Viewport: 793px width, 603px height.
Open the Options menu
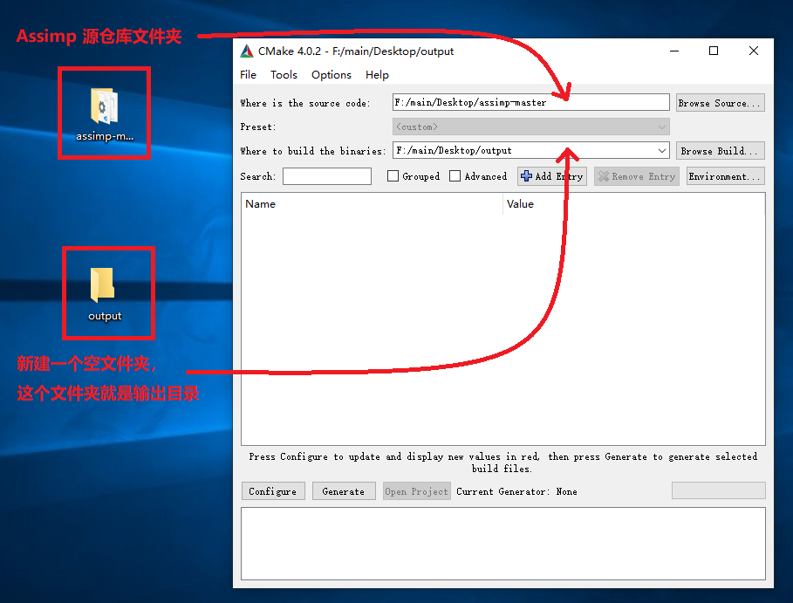point(332,75)
